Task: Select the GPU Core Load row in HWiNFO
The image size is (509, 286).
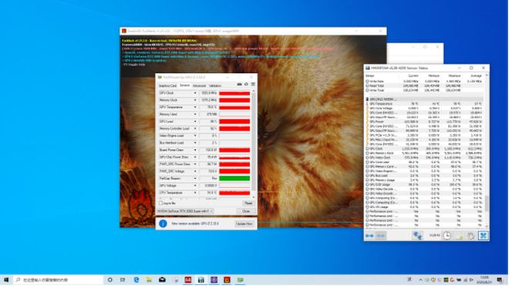Action: (x=425, y=162)
